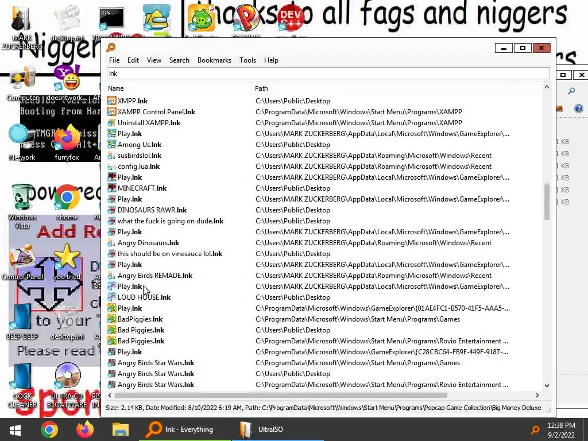Click the LOUD HOUSE.lnk file icon
The height and width of the screenshot is (441, 588).
[x=111, y=297]
